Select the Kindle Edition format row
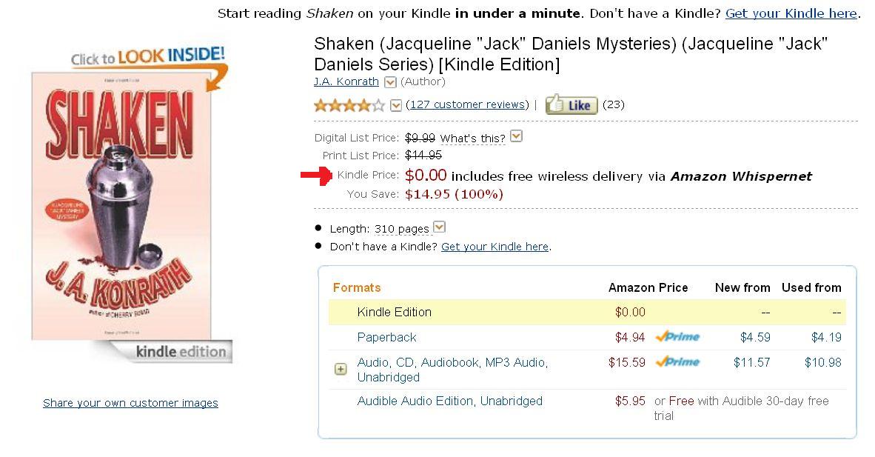This screenshot has height=457, width=875. tap(394, 312)
